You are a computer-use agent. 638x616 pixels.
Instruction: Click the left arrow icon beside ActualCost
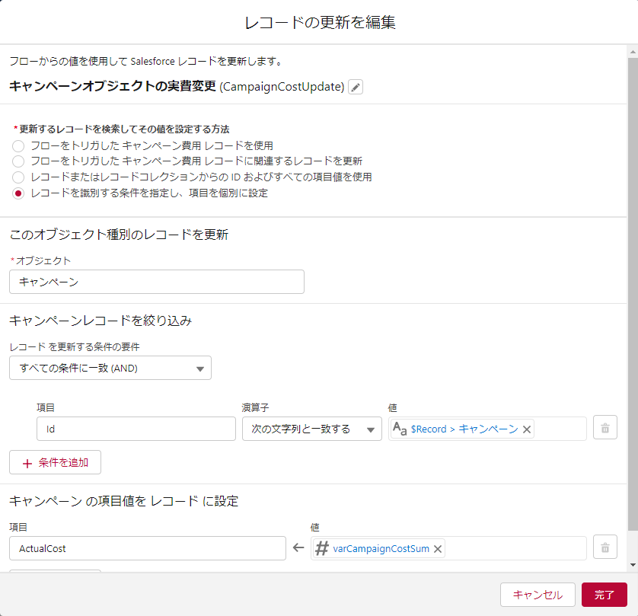point(298,548)
